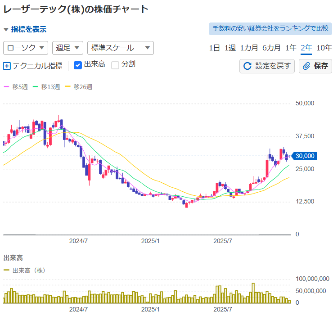Click the 移26週 yellow legend marker
Viewport: 333px width, 316px height.
click(68, 86)
